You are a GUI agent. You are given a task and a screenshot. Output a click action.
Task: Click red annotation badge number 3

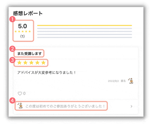tap(12, 60)
